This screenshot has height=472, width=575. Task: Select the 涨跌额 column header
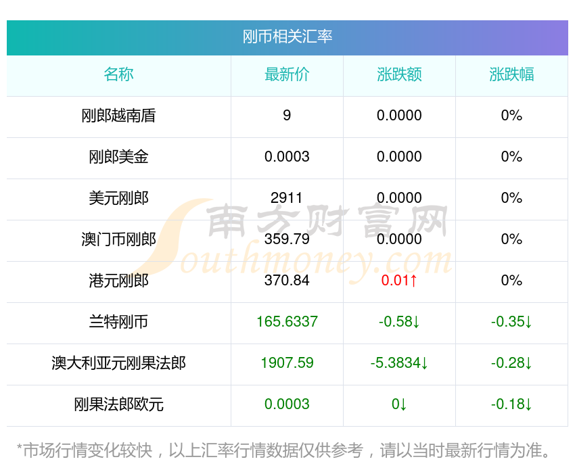click(x=399, y=74)
